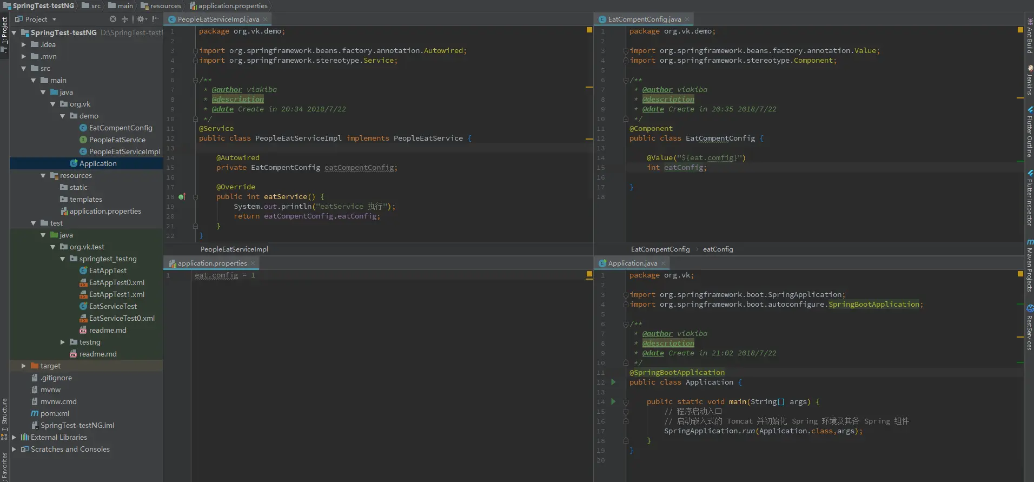The image size is (1034, 482).
Task: Hide the Project tool window with the arrow icon
Action: 156,19
